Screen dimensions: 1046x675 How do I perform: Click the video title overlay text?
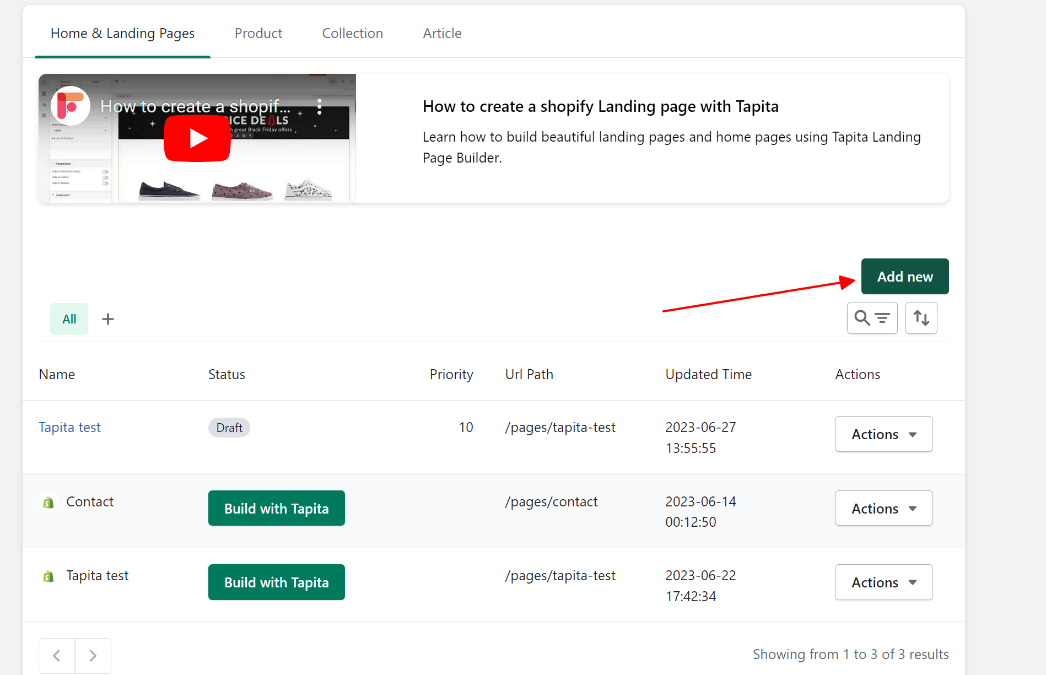tap(195, 106)
